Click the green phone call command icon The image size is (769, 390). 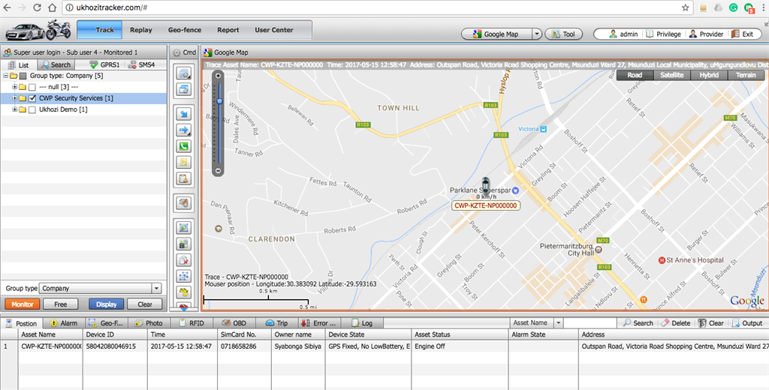coord(184,146)
